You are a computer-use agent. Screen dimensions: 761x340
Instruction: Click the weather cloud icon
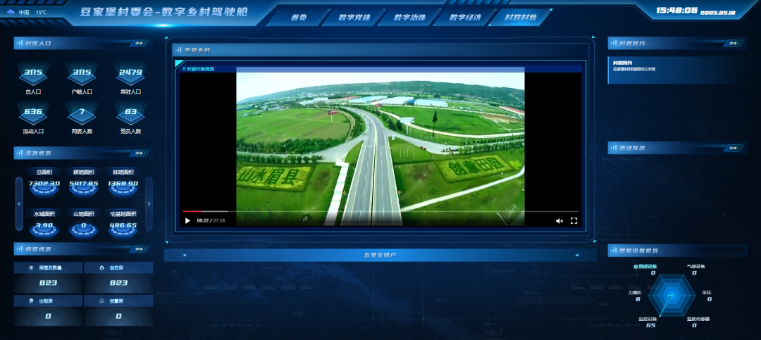pos(9,12)
